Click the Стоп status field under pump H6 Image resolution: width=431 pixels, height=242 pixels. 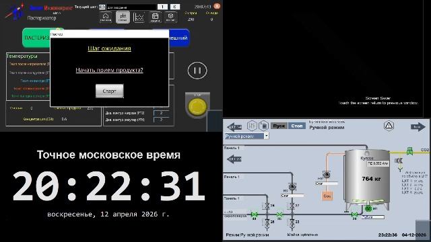coord(327,184)
